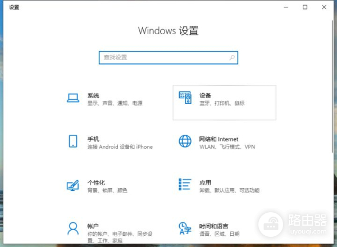
Task: Minimize the Settings window
Action: pos(286,7)
